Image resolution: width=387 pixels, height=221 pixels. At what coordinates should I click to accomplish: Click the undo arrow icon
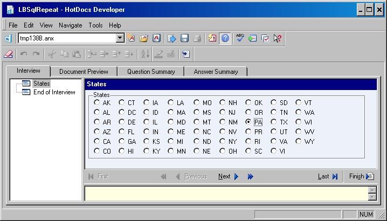(24, 54)
